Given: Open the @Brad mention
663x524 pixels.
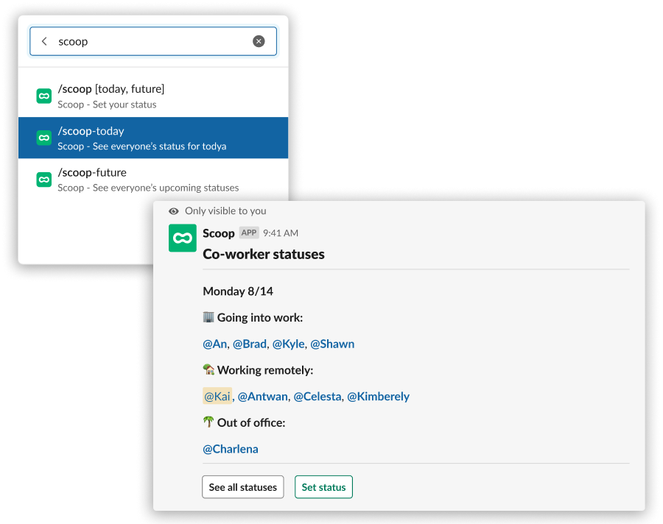Looking at the screenshot, I should pos(250,344).
